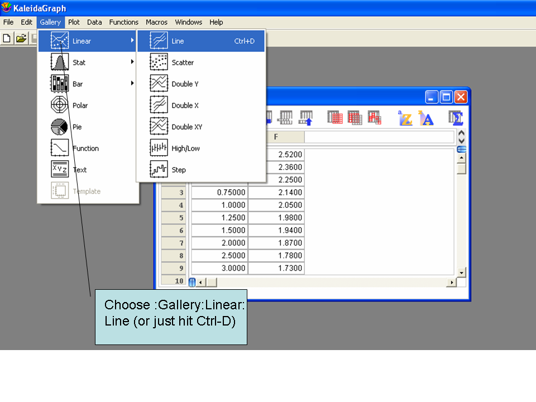Select Polar in the Gallery menu

pos(88,106)
